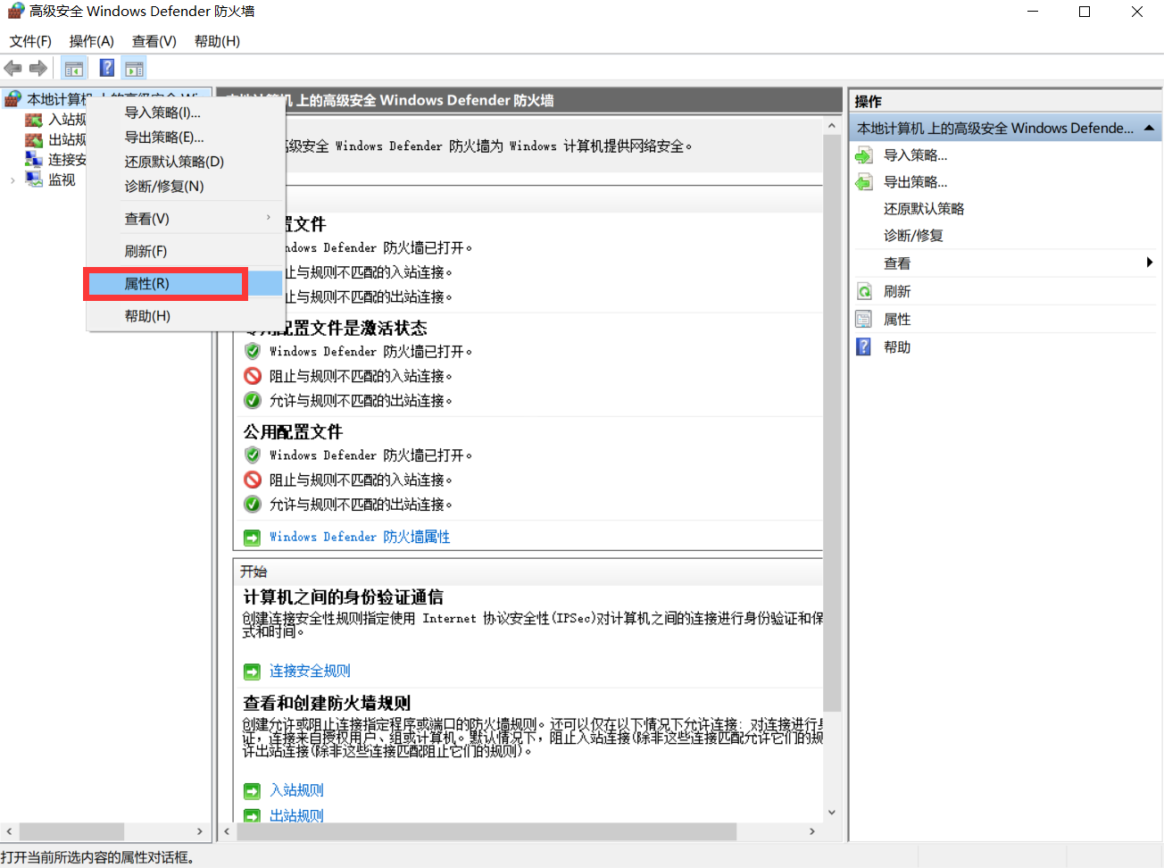This screenshot has width=1164, height=868.
Task: Click the main pane horizontal scroll right arrow
Action: [x=811, y=831]
